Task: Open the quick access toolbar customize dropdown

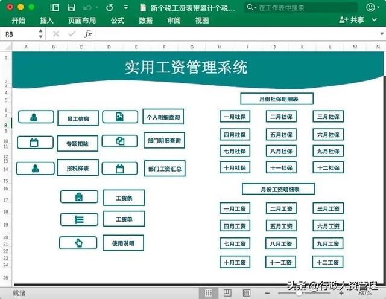Action: pyautogui.click(x=126, y=8)
